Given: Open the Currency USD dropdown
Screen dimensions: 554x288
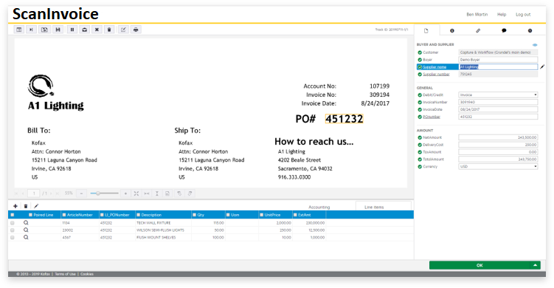Looking at the screenshot, I should click(498, 166).
